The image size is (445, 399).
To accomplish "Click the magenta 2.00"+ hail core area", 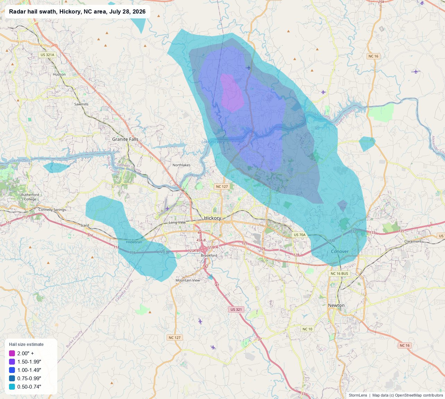I will click(x=232, y=92).
